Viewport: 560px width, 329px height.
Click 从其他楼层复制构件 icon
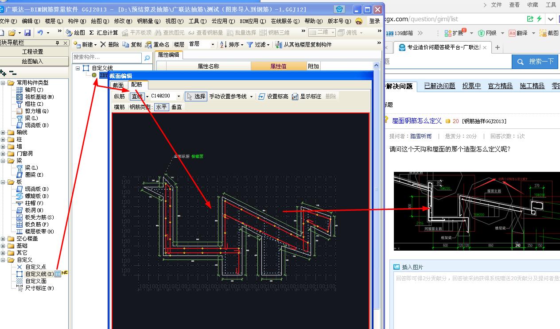click(279, 44)
